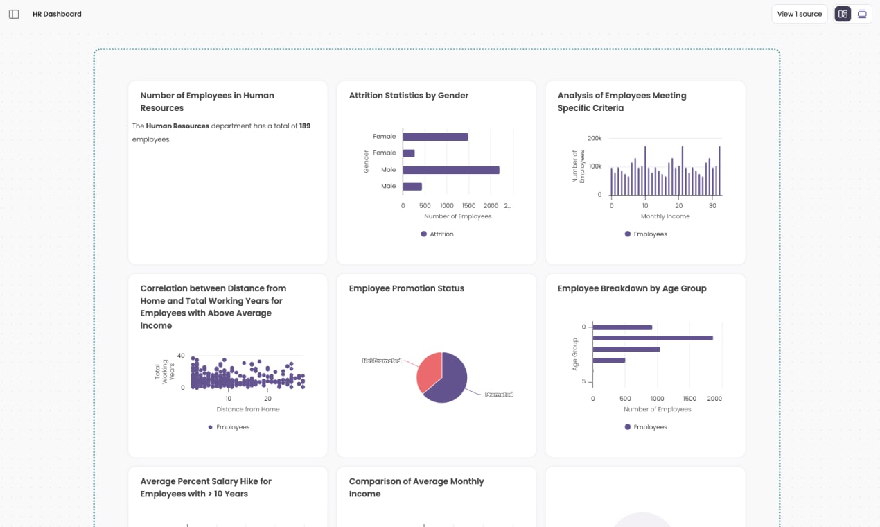This screenshot has width=880, height=527.
Task: Click the Number of Employees axis label under the Age Group chart
Action: [658, 409]
